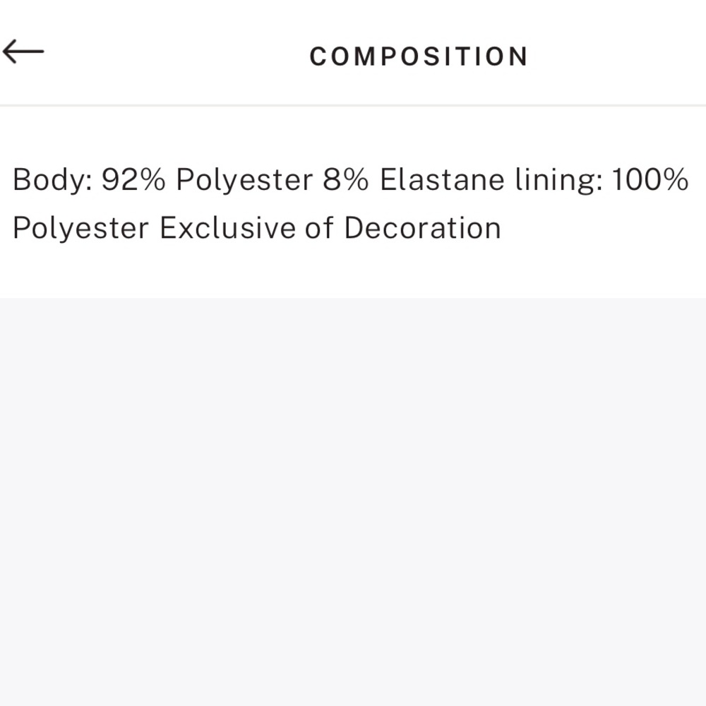Click the colon after "Body"
The height and width of the screenshot is (706, 706).
89,181
